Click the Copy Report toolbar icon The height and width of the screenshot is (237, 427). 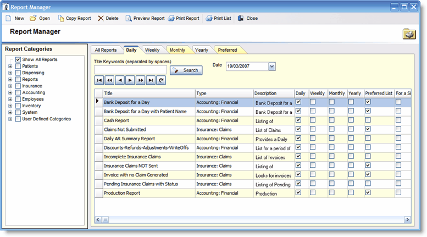pos(61,18)
